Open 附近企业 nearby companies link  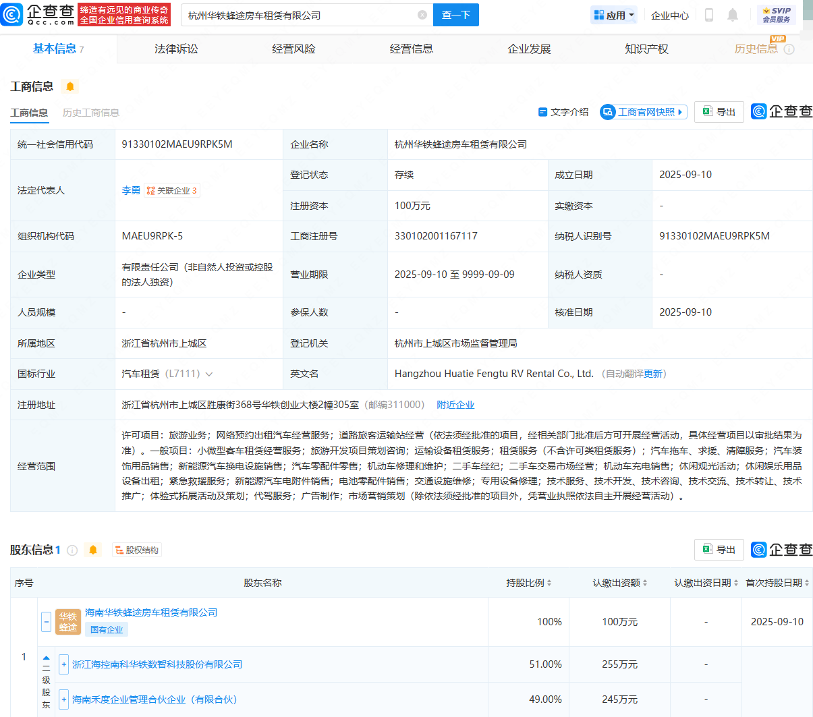pos(455,405)
